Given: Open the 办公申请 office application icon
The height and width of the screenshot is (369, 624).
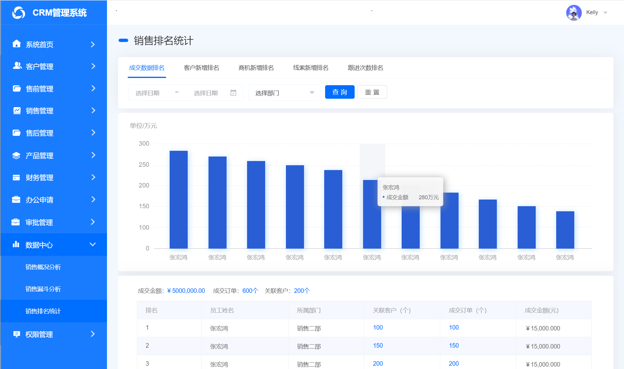Looking at the screenshot, I should [17, 200].
